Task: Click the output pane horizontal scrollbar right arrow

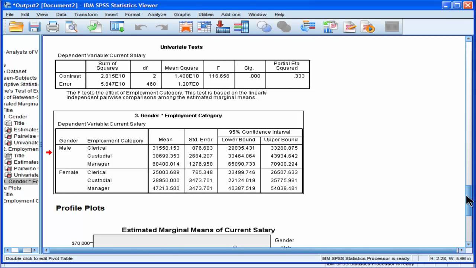Action: pos(461,250)
